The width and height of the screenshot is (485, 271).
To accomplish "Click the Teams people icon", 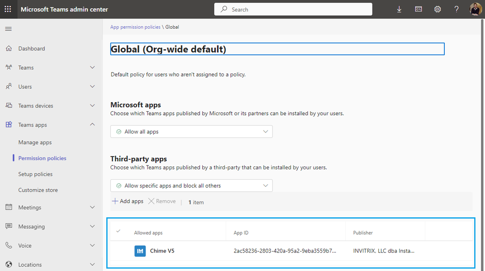I will (9, 67).
